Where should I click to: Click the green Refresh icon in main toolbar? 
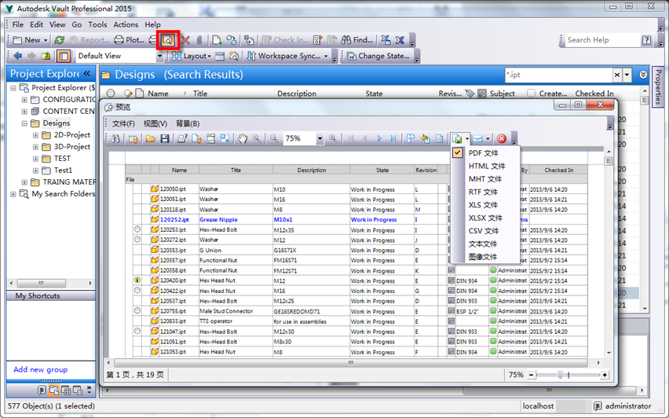coord(60,40)
